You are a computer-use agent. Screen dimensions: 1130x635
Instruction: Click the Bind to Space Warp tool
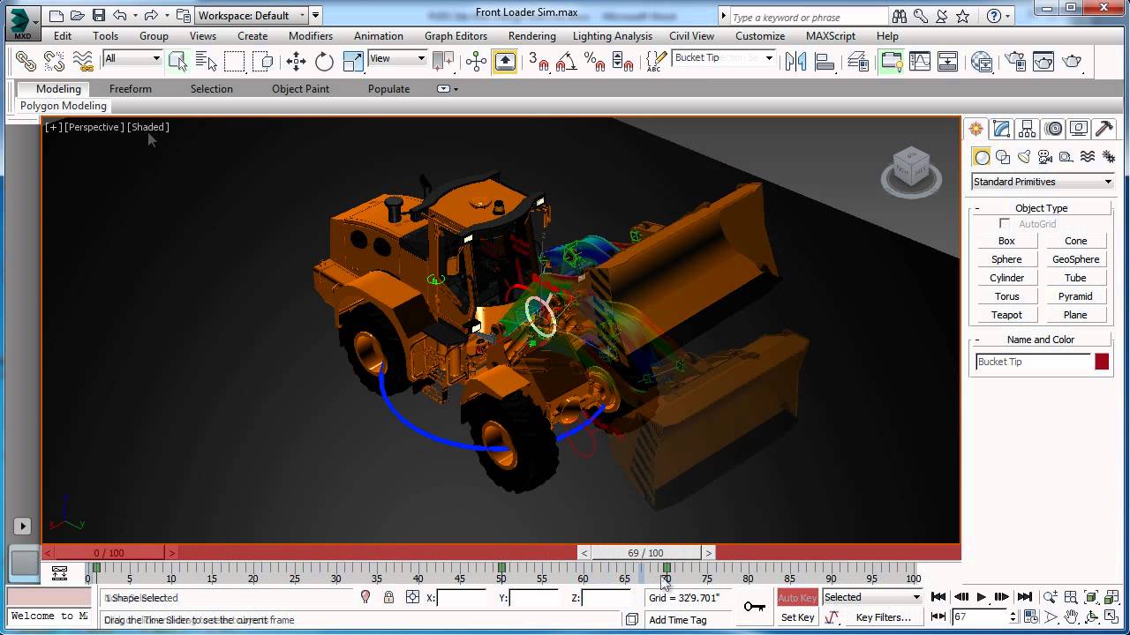tap(83, 61)
